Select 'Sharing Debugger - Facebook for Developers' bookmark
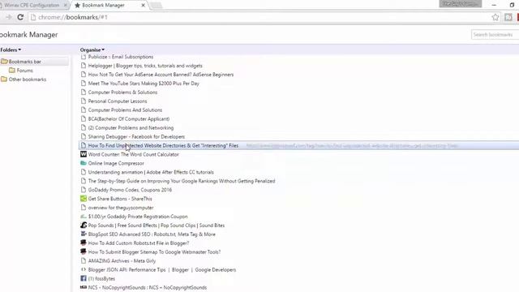 tap(136, 136)
